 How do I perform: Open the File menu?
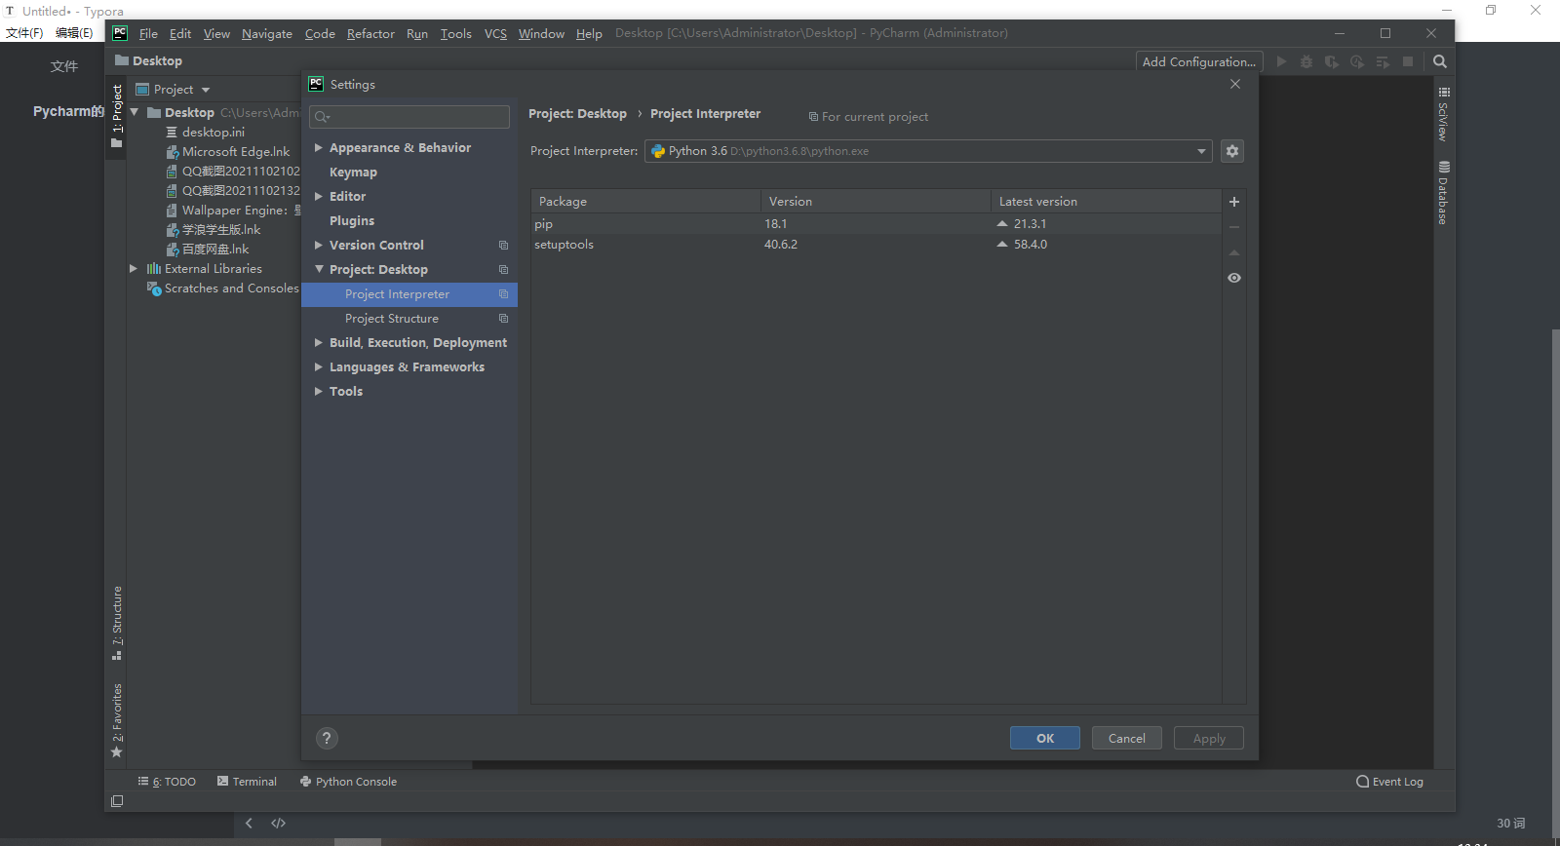148,33
